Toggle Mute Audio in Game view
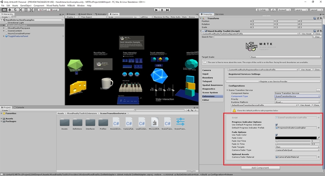The image size is (325, 176). pos(175,17)
